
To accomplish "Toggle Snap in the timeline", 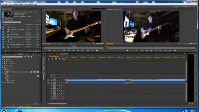I will [52, 59].
